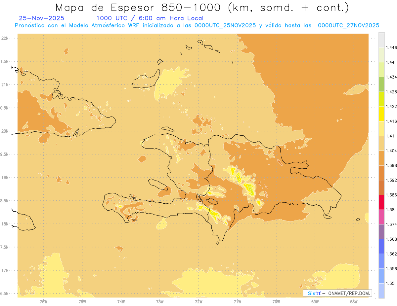Click the '71W' longitude label
397x306 pixels.
pos(237,302)
